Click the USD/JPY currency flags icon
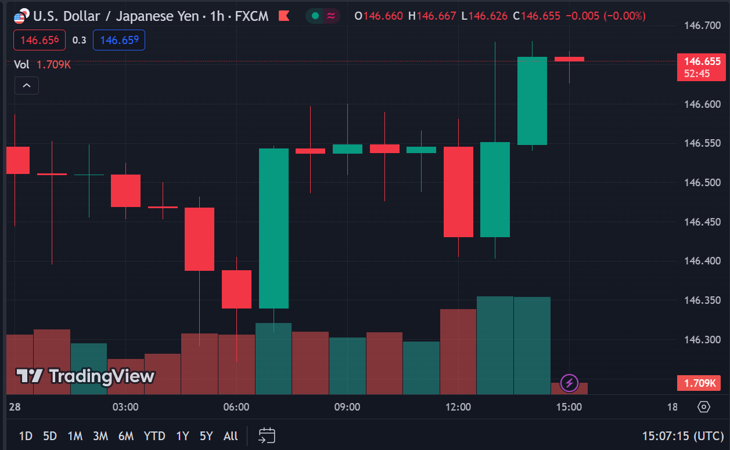 coord(21,16)
